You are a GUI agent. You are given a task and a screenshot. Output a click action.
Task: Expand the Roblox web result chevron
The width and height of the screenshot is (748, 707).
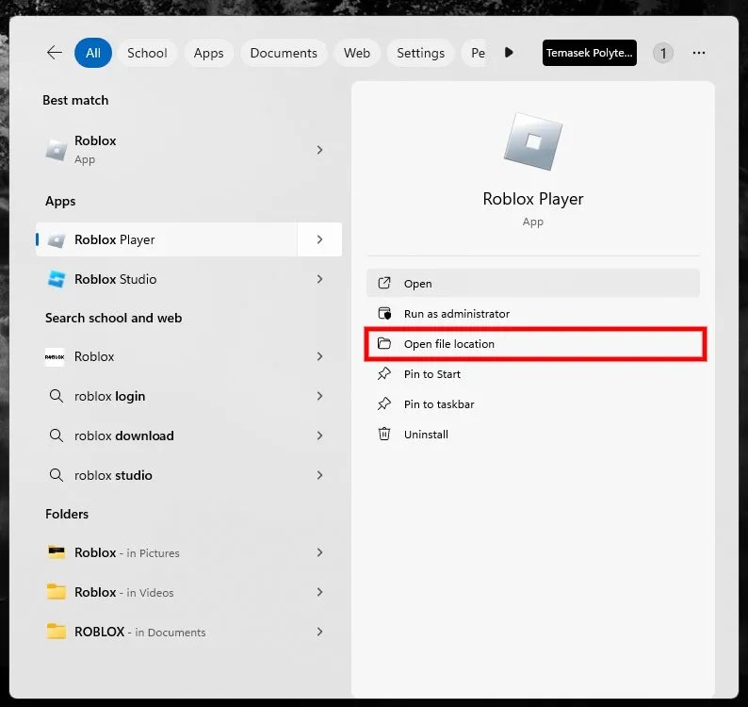pyautogui.click(x=319, y=356)
